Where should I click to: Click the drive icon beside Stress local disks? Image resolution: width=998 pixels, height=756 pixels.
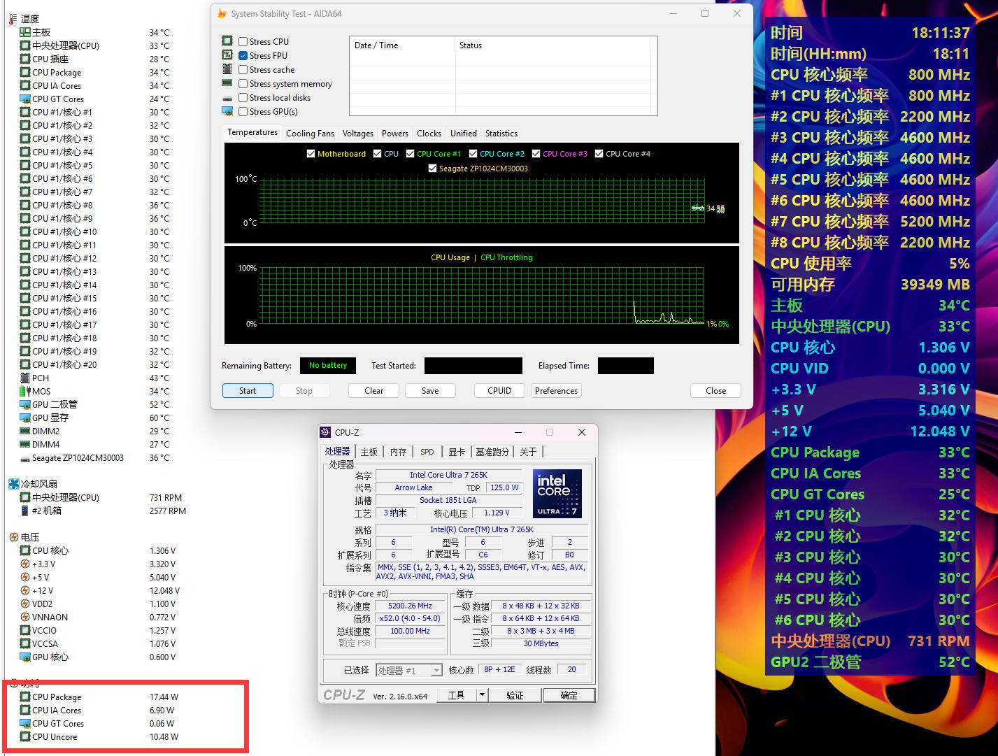[x=227, y=98]
